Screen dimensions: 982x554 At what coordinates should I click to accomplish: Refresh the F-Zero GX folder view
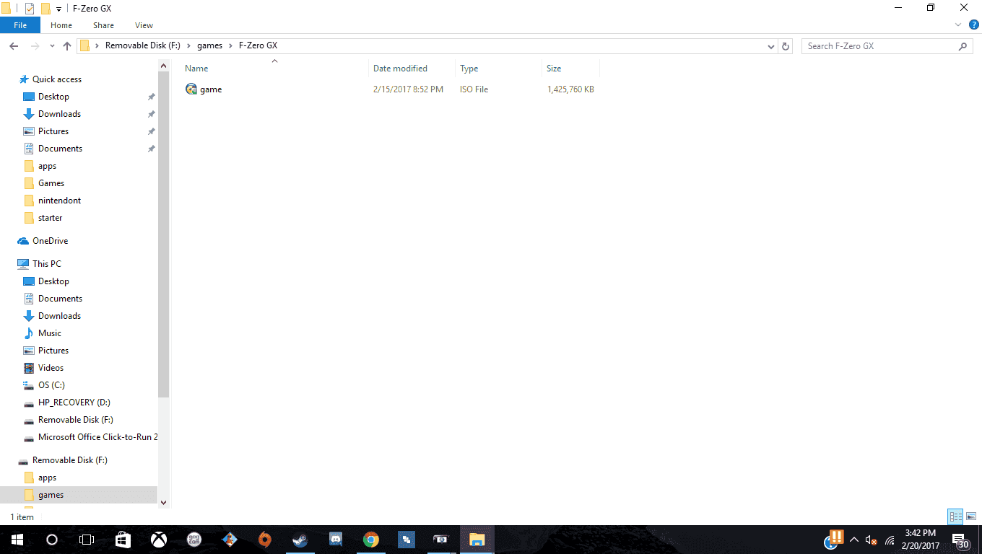pyautogui.click(x=786, y=46)
